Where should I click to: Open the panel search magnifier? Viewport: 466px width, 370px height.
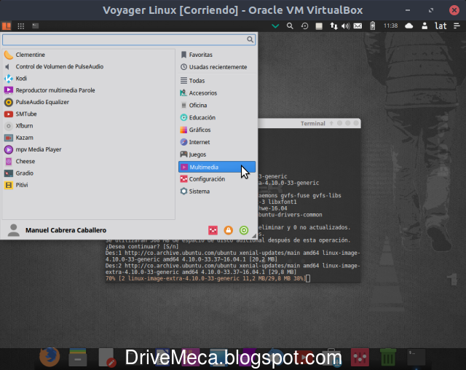pyautogui.click(x=290, y=26)
